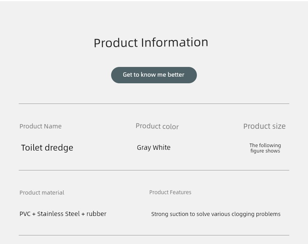Select the 'Strong suction' feature description
The width and height of the screenshot is (308, 244).
(216, 214)
